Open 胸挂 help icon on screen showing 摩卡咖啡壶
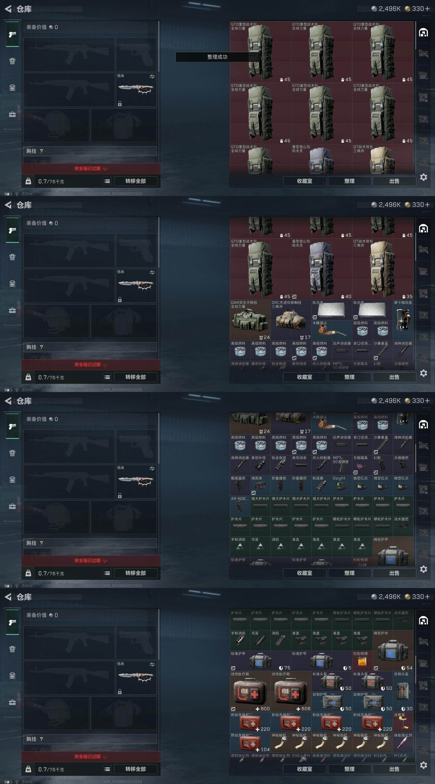The image size is (435, 784). click(41, 347)
